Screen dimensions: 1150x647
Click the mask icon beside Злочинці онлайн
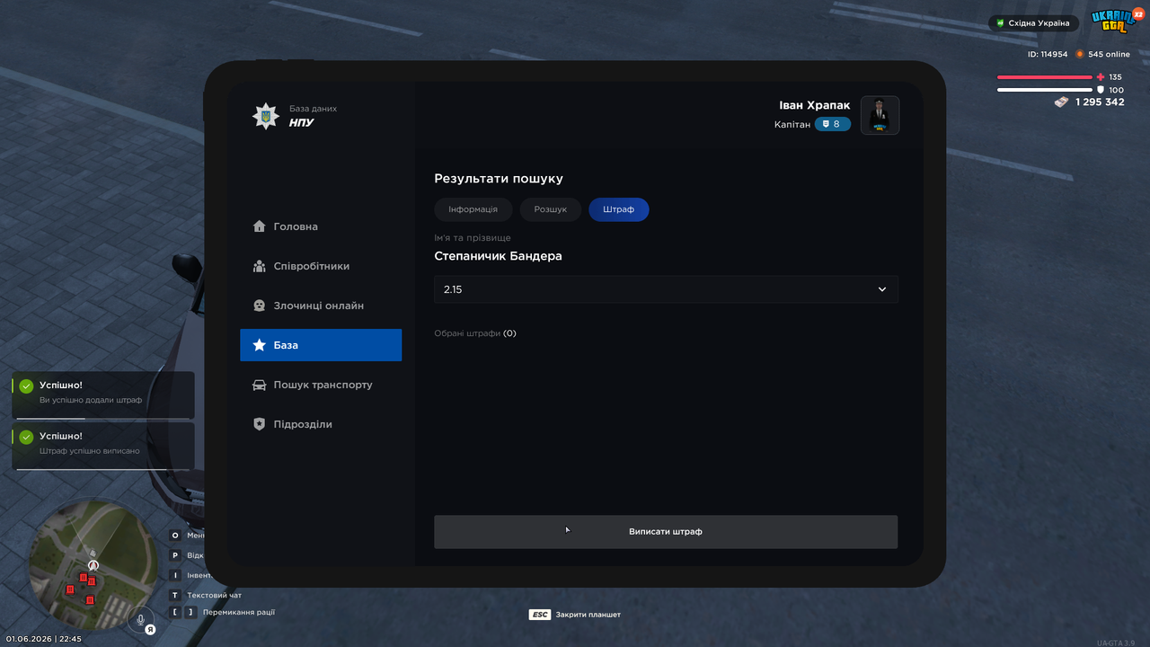(259, 306)
